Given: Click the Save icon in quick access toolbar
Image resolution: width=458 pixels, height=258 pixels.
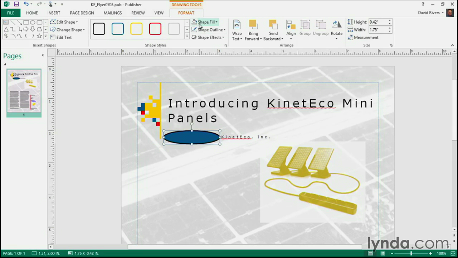Looking at the screenshot, I should click(x=16, y=4).
